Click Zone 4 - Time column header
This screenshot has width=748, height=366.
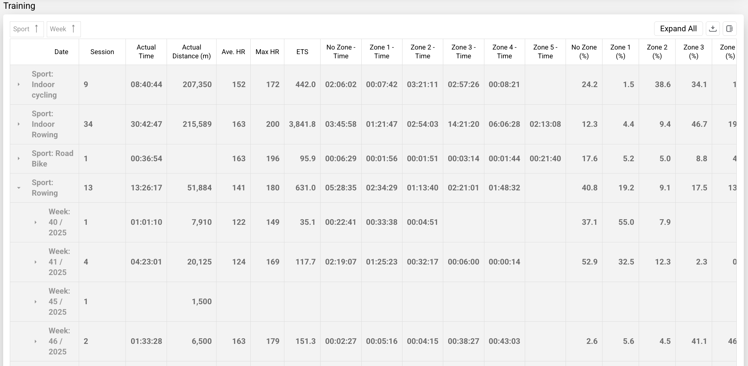click(504, 52)
